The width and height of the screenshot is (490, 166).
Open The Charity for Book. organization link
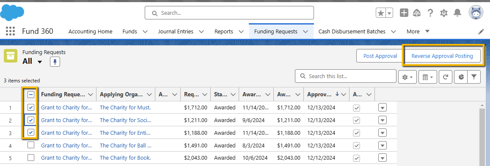pos(125,158)
